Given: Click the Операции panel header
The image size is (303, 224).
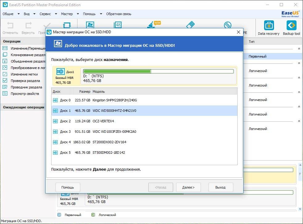Looking at the screenshot, I should 23,41.
